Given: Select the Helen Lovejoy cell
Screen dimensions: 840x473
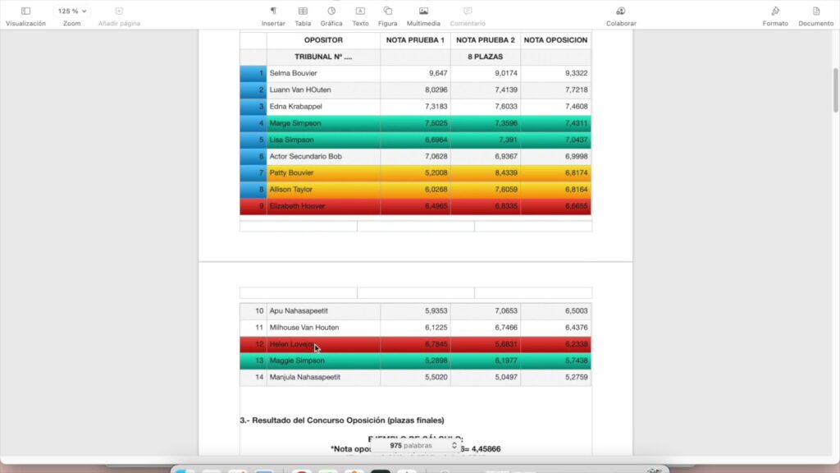Looking at the screenshot, I should 323,344.
